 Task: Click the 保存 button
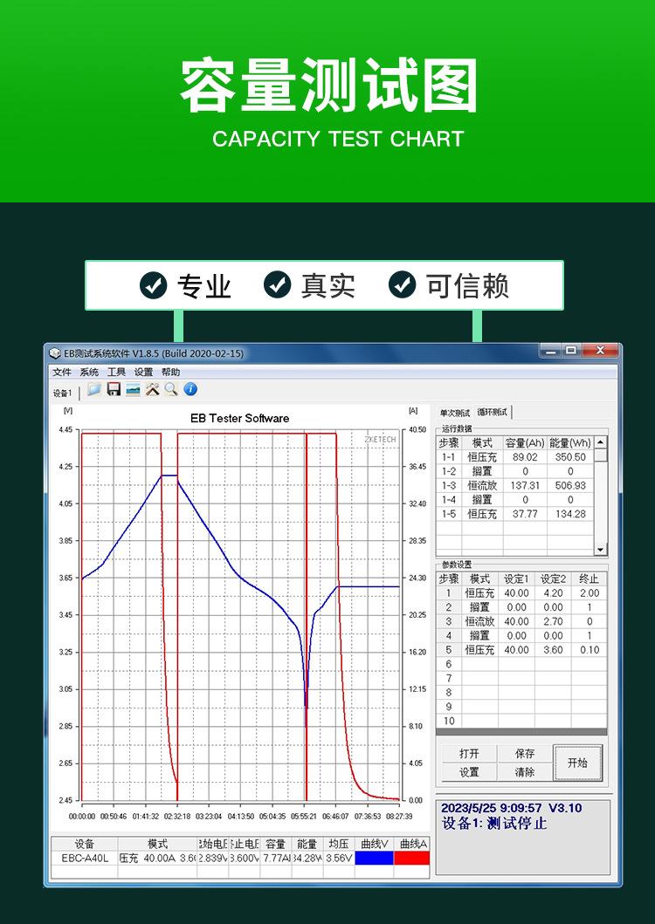click(x=525, y=754)
